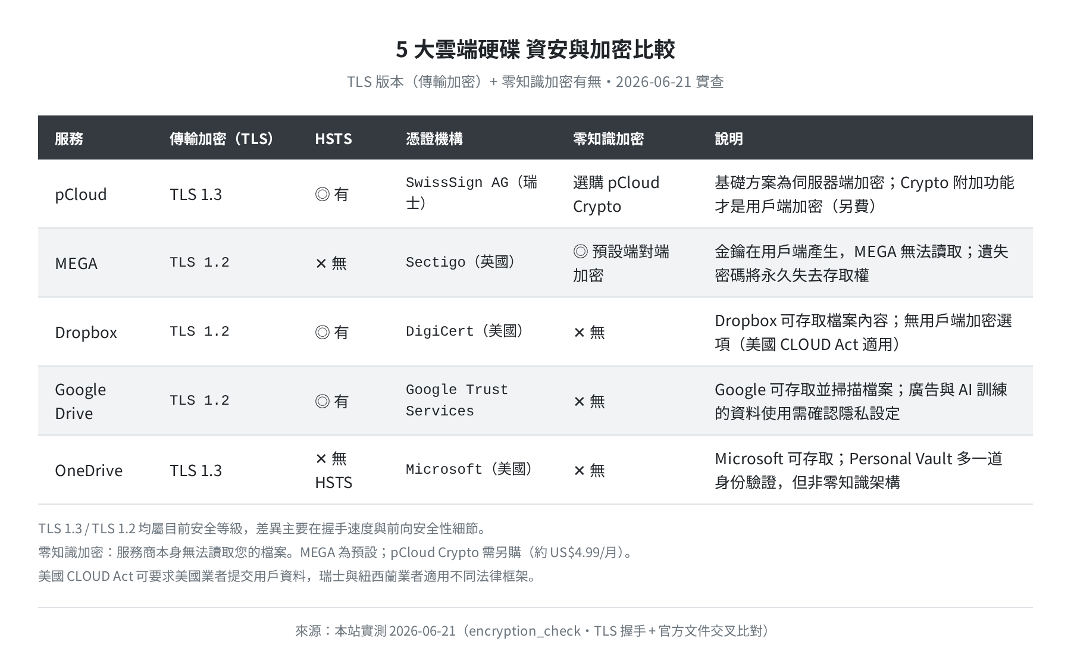The image size is (1071, 663).
Task: Select the "Google Drive" service name cell
Action: 80,401
